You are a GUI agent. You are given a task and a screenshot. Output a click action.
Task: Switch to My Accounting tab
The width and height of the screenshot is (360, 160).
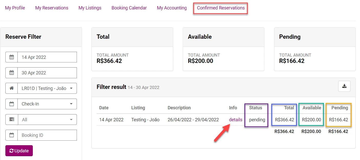tap(172, 8)
